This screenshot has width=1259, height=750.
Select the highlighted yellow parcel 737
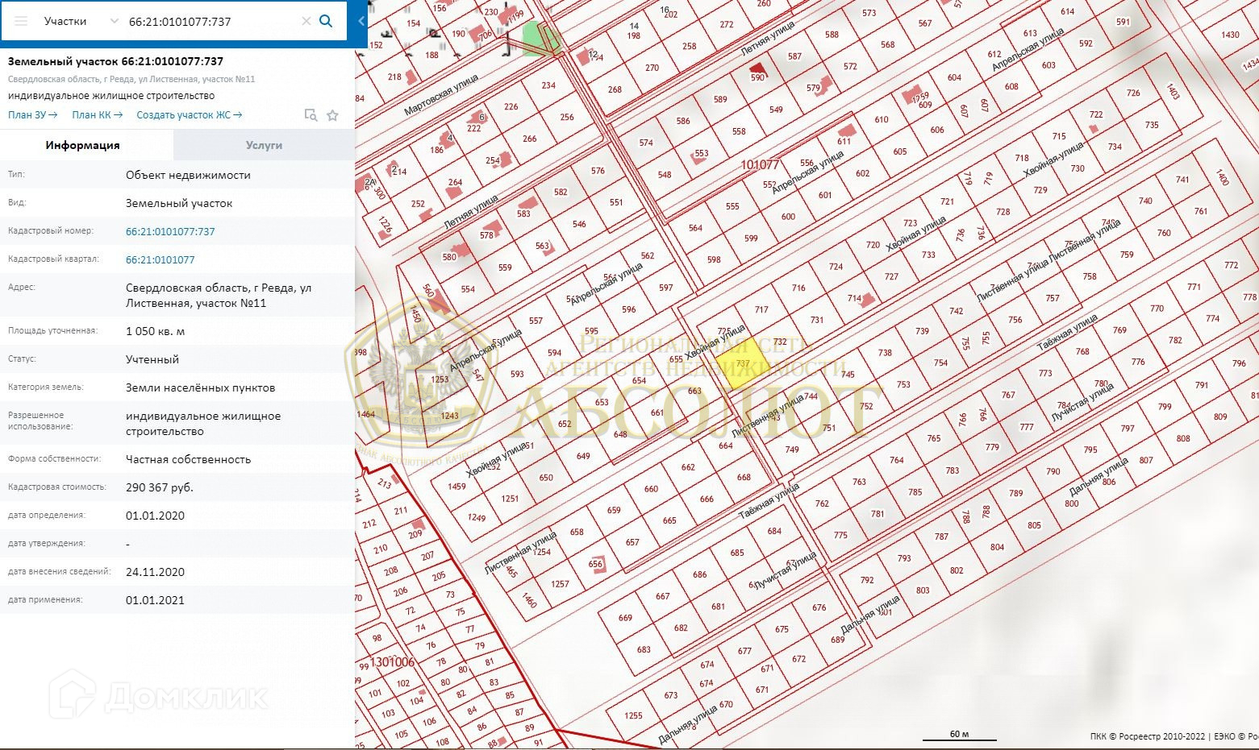pos(743,363)
